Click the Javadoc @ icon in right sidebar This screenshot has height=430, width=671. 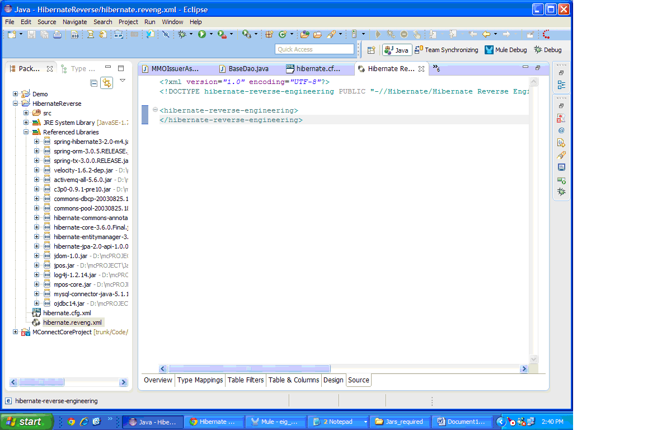[561, 130]
